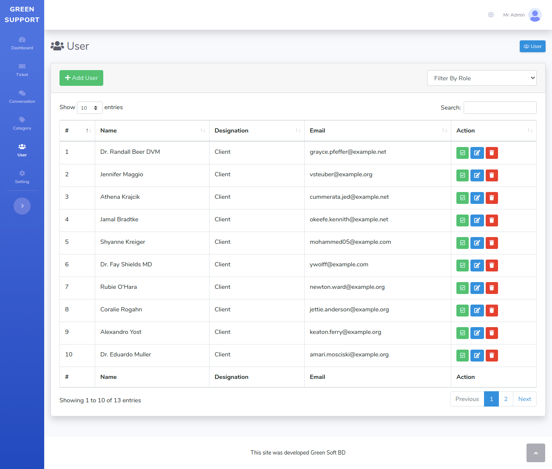The height and width of the screenshot is (469, 552).
Task: Open the Filter By Role dropdown
Action: 481,78
